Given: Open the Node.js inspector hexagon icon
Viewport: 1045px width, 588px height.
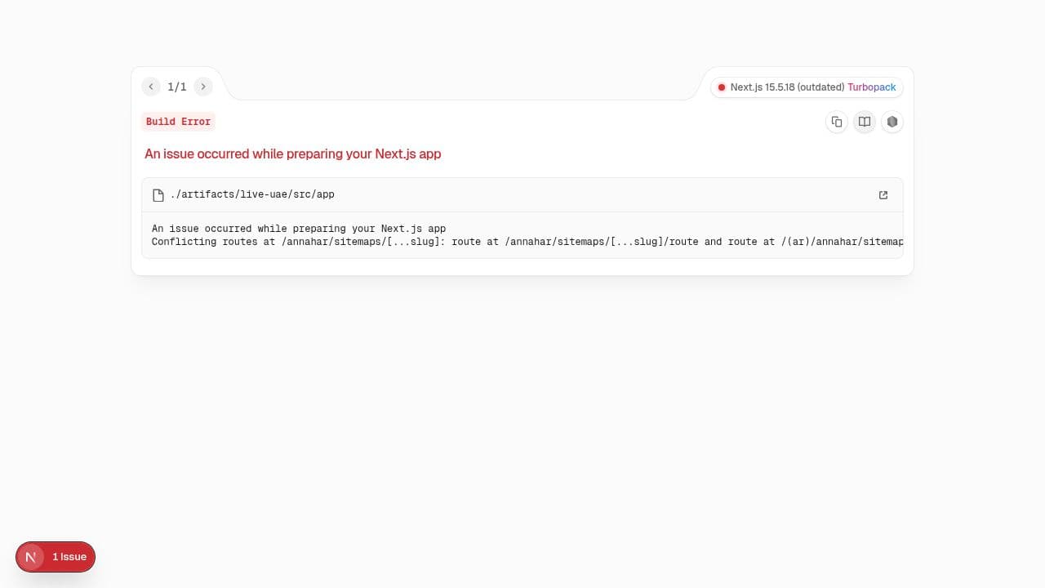Looking at the screenshot, I should point(892,122).
